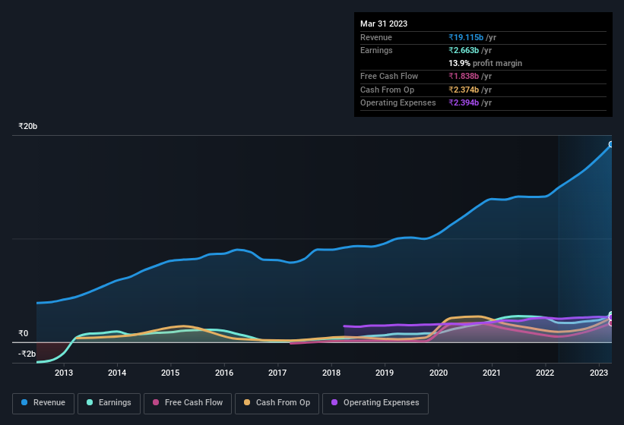Click the 2013 x-axis label

(x=64, y=373)
